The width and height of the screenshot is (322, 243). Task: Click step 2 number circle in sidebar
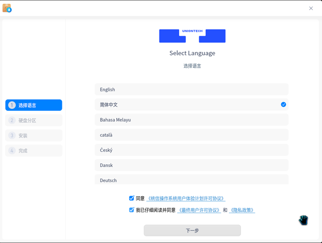coord(12,120)
